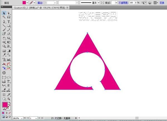Open the graphic style dropdown
This screenshot has height=121, width=167.
click(x=116, y=3)
